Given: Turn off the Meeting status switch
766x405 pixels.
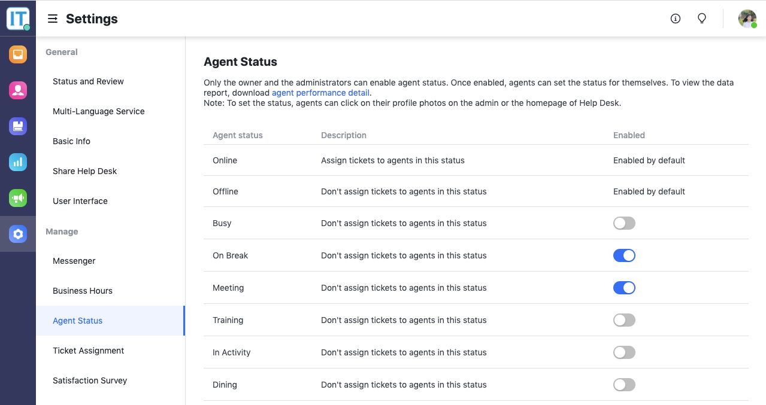Looking at the screenshot, I should pos(624,287).
